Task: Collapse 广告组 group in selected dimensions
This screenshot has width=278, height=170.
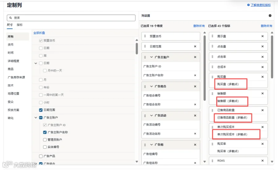Action: (151, 144)
